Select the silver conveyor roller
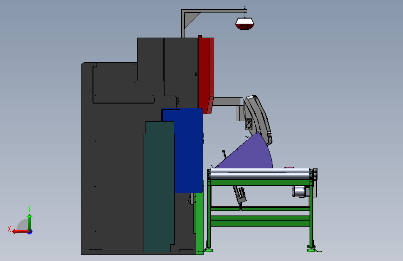 260,174
